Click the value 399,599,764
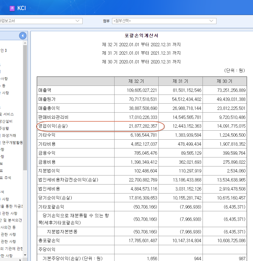This screenshot has width=253, height=261. [234, 153]
